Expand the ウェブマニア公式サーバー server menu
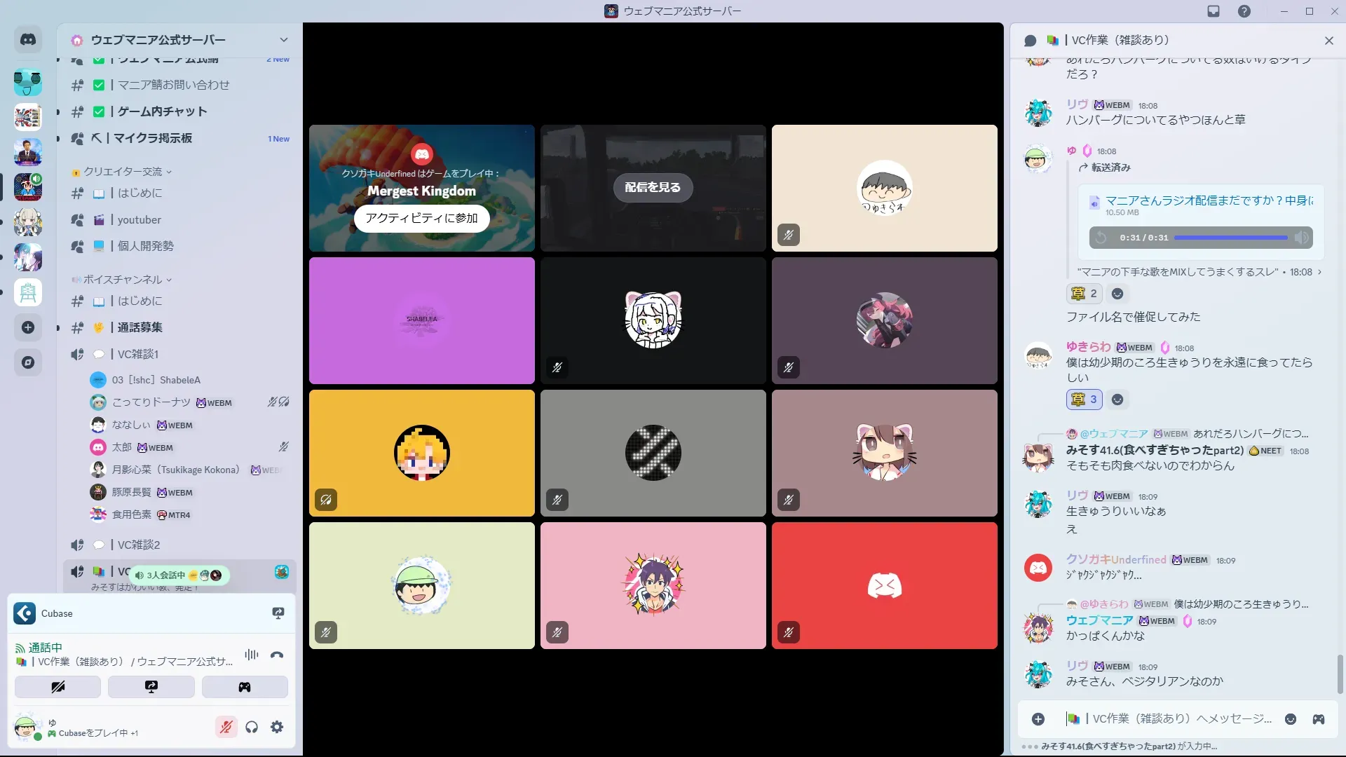 point(283,40)
